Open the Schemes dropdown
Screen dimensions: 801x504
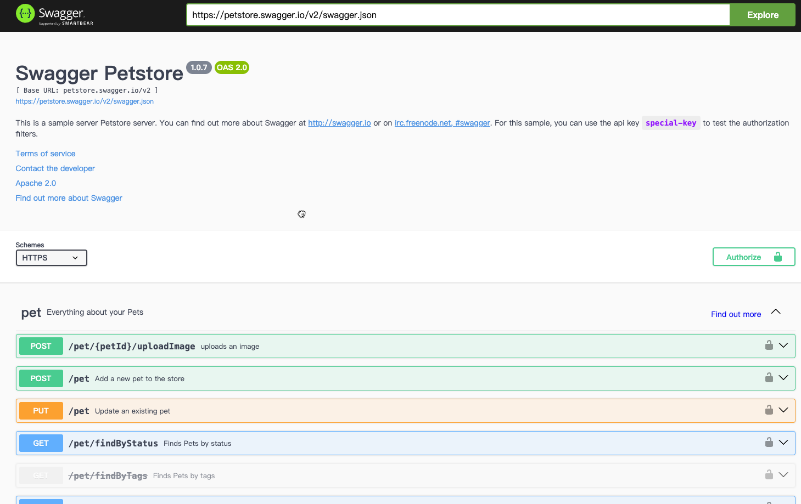click(51, 257)
